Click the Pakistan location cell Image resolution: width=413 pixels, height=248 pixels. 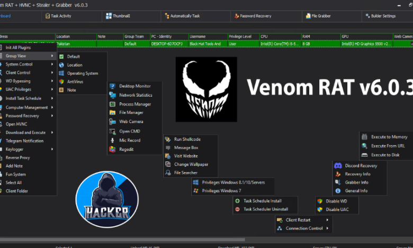point(76,44)
